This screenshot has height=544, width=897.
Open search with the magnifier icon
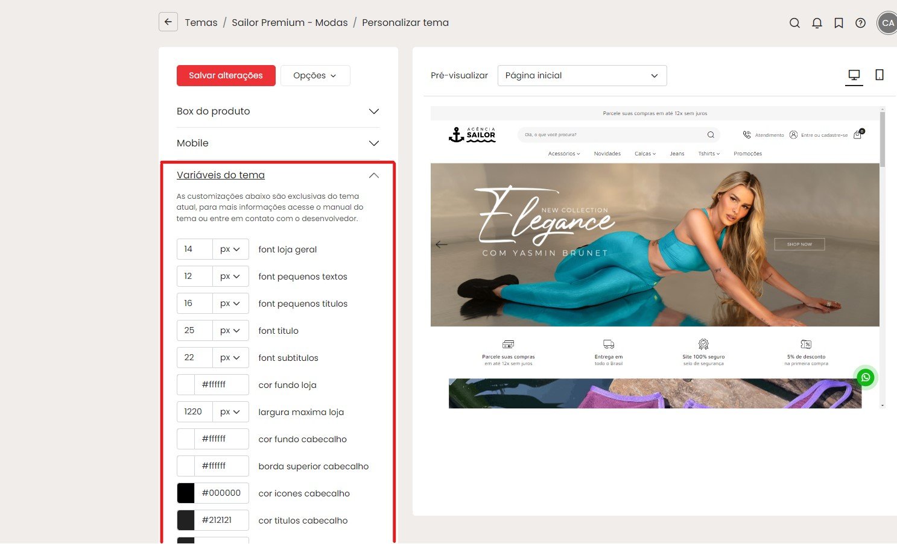[x=794, y=23]
